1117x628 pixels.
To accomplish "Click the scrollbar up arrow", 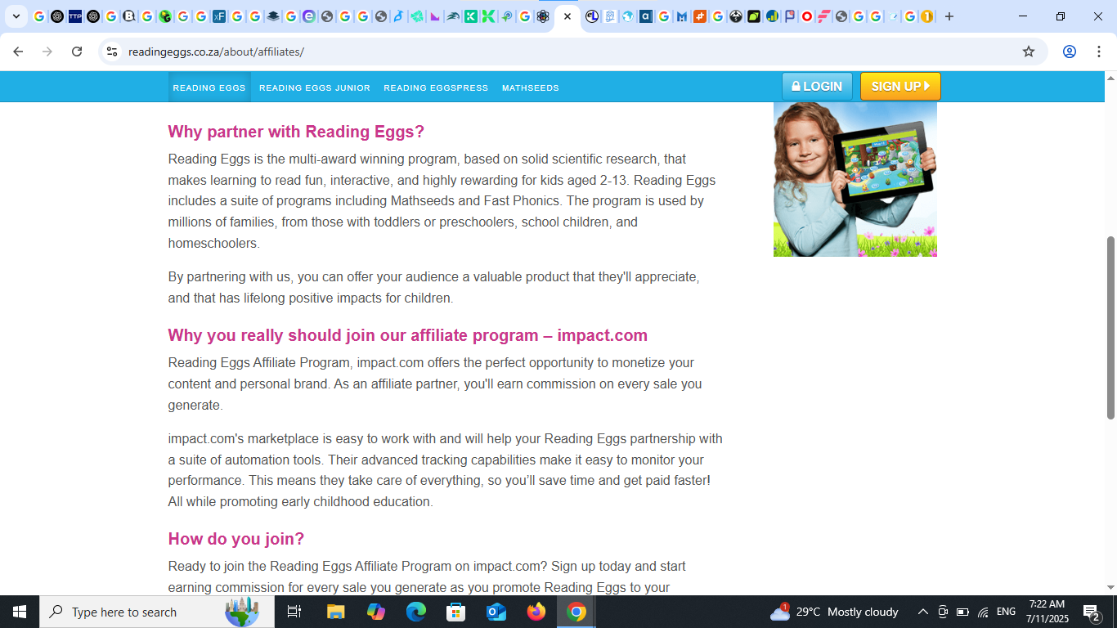I will [x=1110, y=78].
